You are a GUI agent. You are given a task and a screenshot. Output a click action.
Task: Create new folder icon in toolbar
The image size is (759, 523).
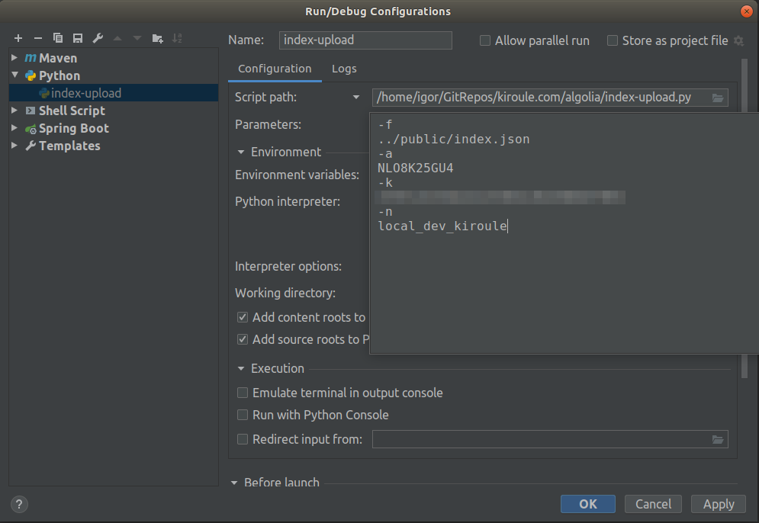[x=157, y=38]
